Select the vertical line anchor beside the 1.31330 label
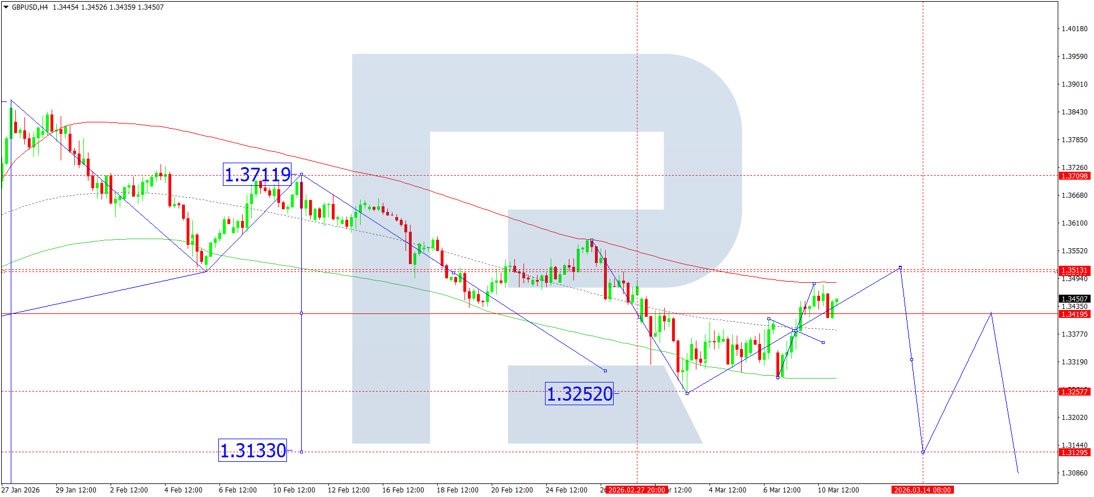1094x497 pixels. [x=301, y=452]
